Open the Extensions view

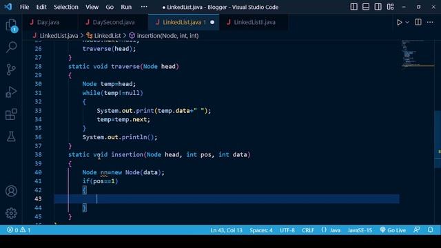pyautogui.click(x=11, y=114)
